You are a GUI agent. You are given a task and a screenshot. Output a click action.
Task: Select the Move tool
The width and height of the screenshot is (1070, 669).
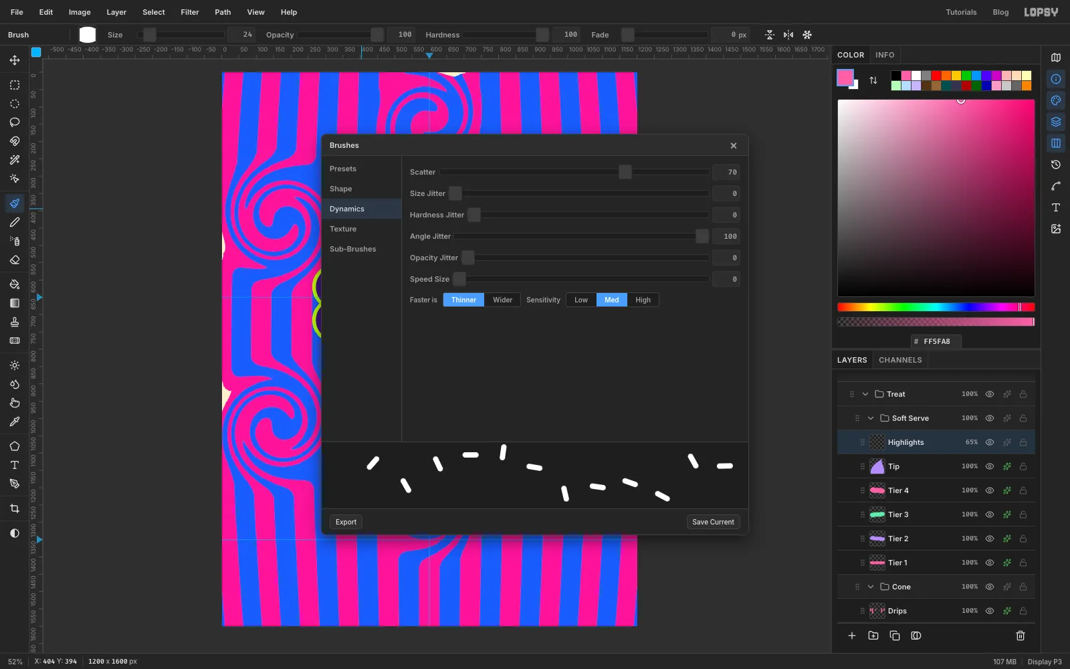15,60
